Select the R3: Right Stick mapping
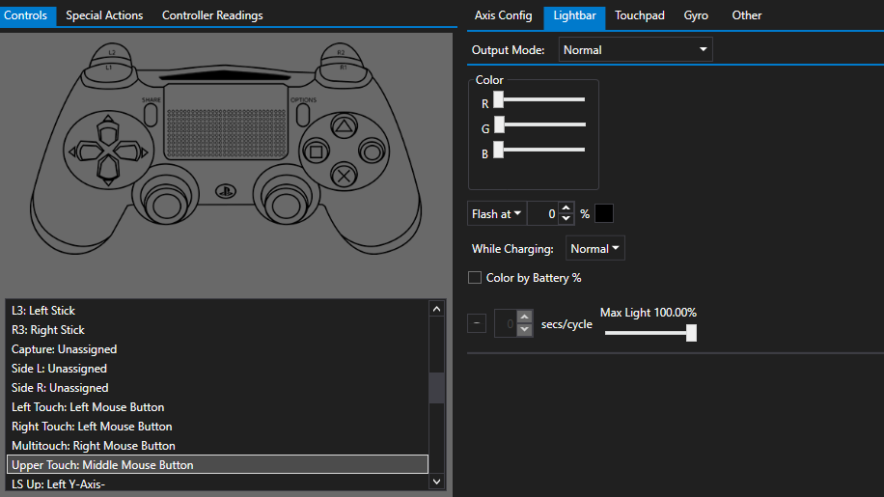Image resolution: width=884 pixels, height=497 pixels. pyautogui.click(x=217, y=330)
